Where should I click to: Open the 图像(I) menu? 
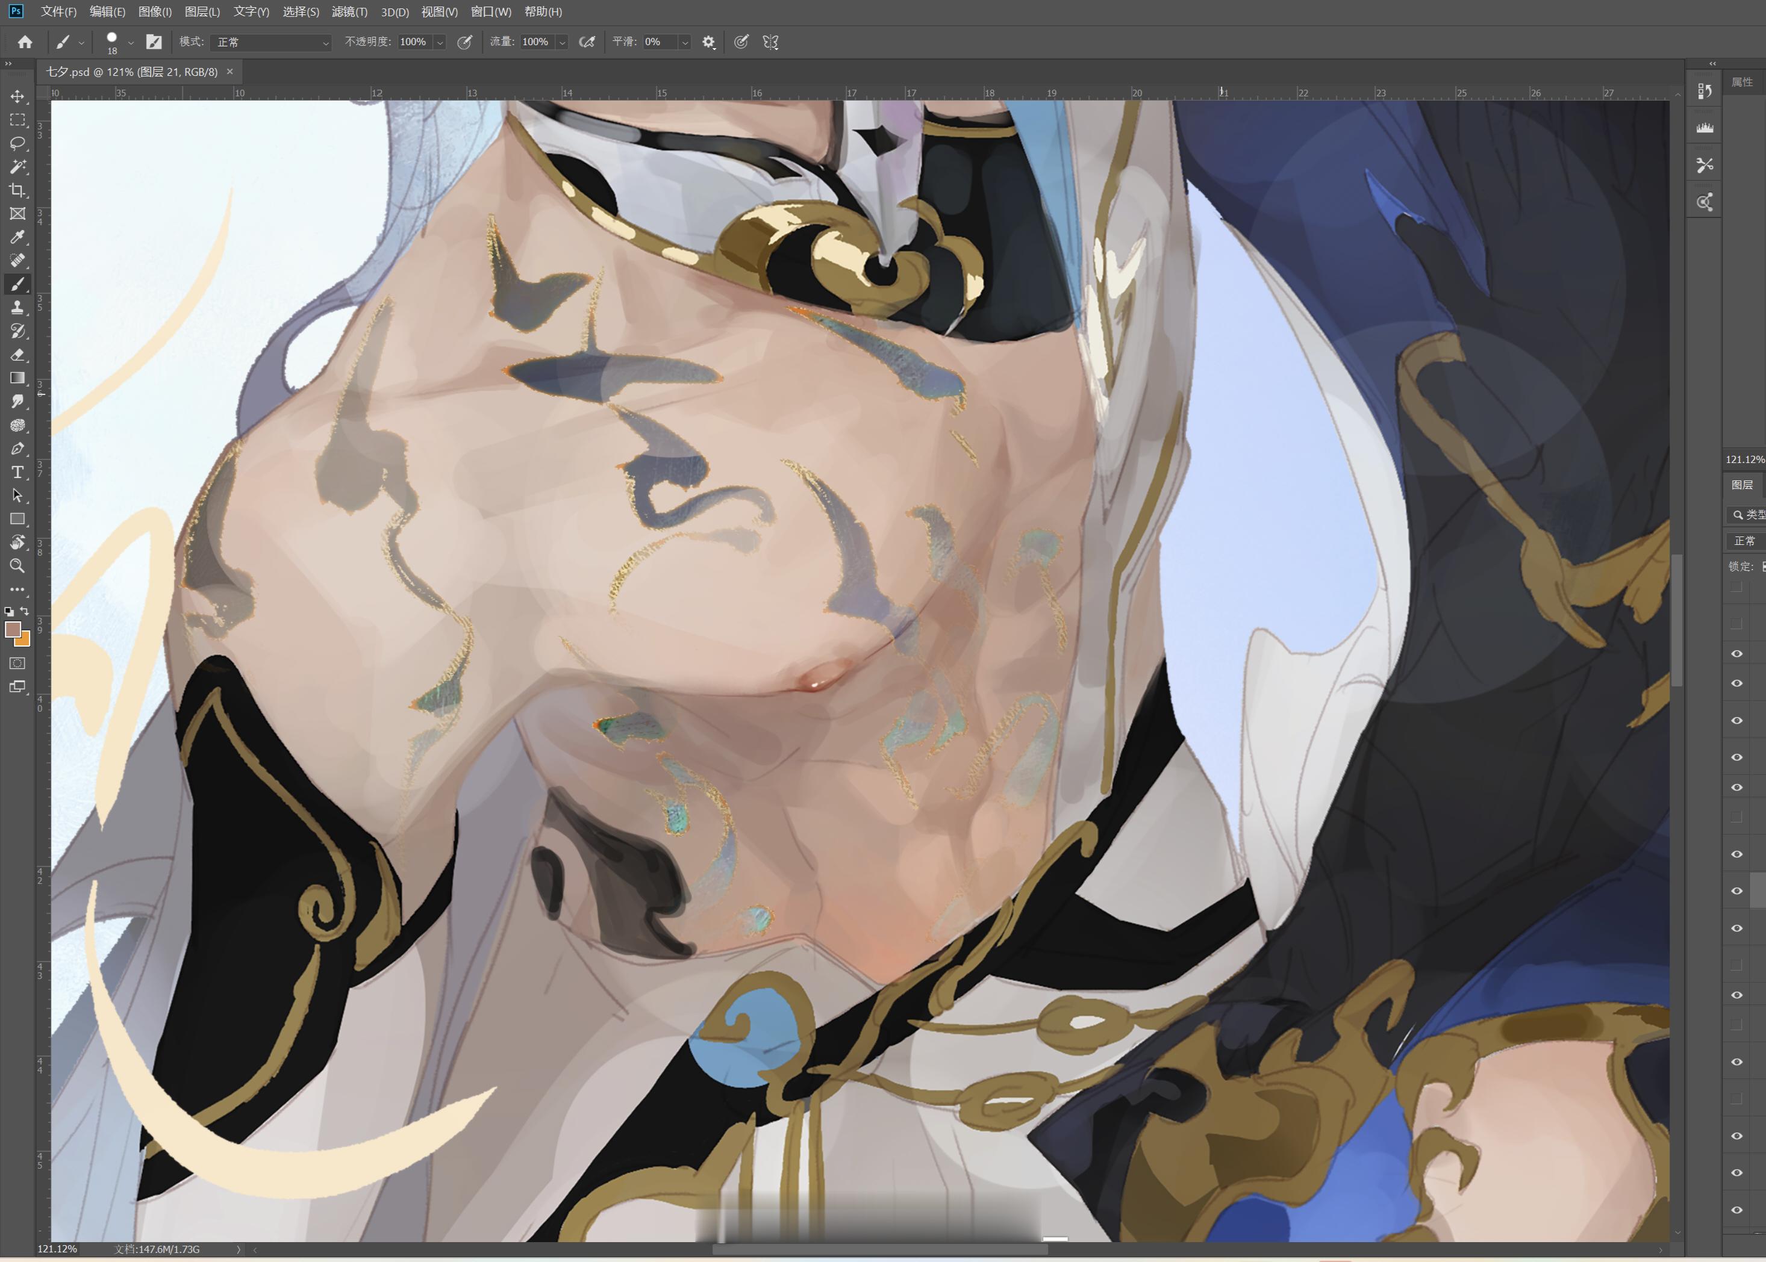[155, 11]
